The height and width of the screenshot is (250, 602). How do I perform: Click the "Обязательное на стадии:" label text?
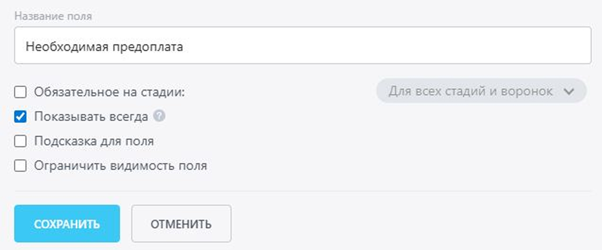pos(110,92)
